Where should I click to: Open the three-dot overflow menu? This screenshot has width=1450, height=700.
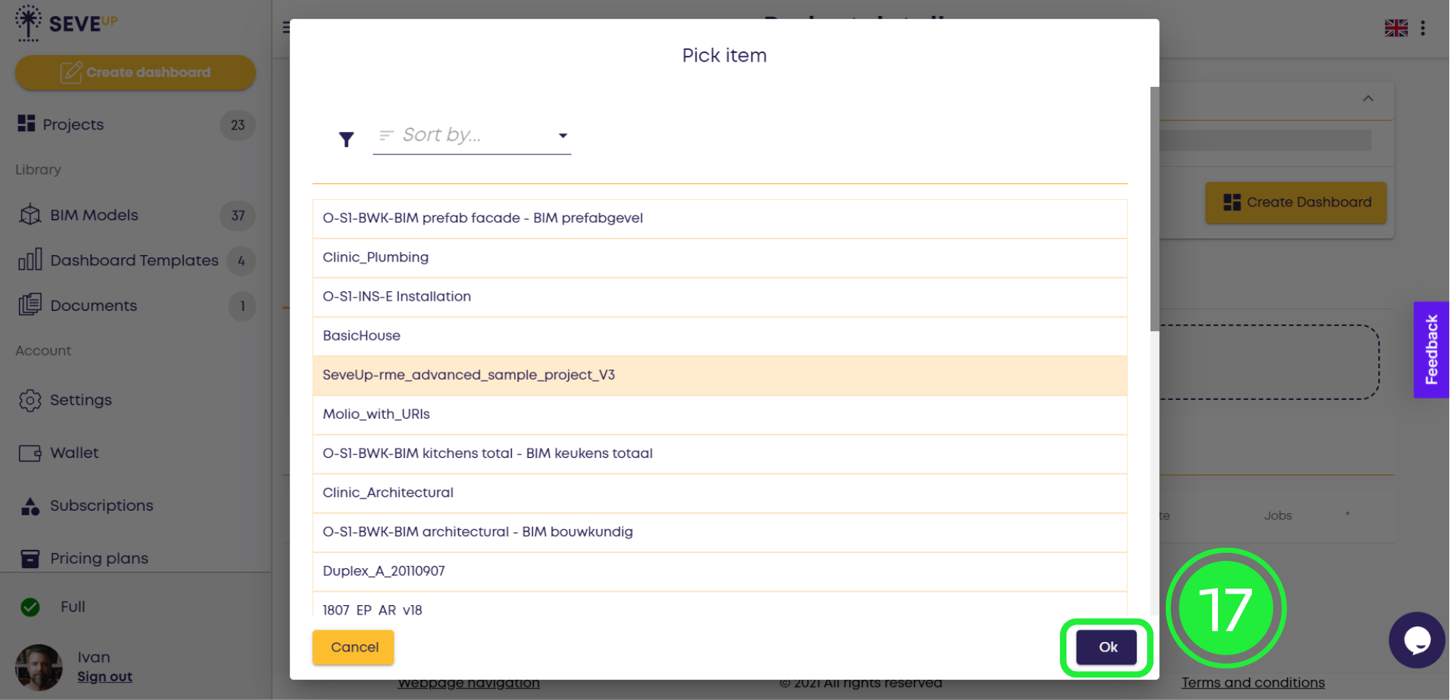click(x=1423, y=27)
